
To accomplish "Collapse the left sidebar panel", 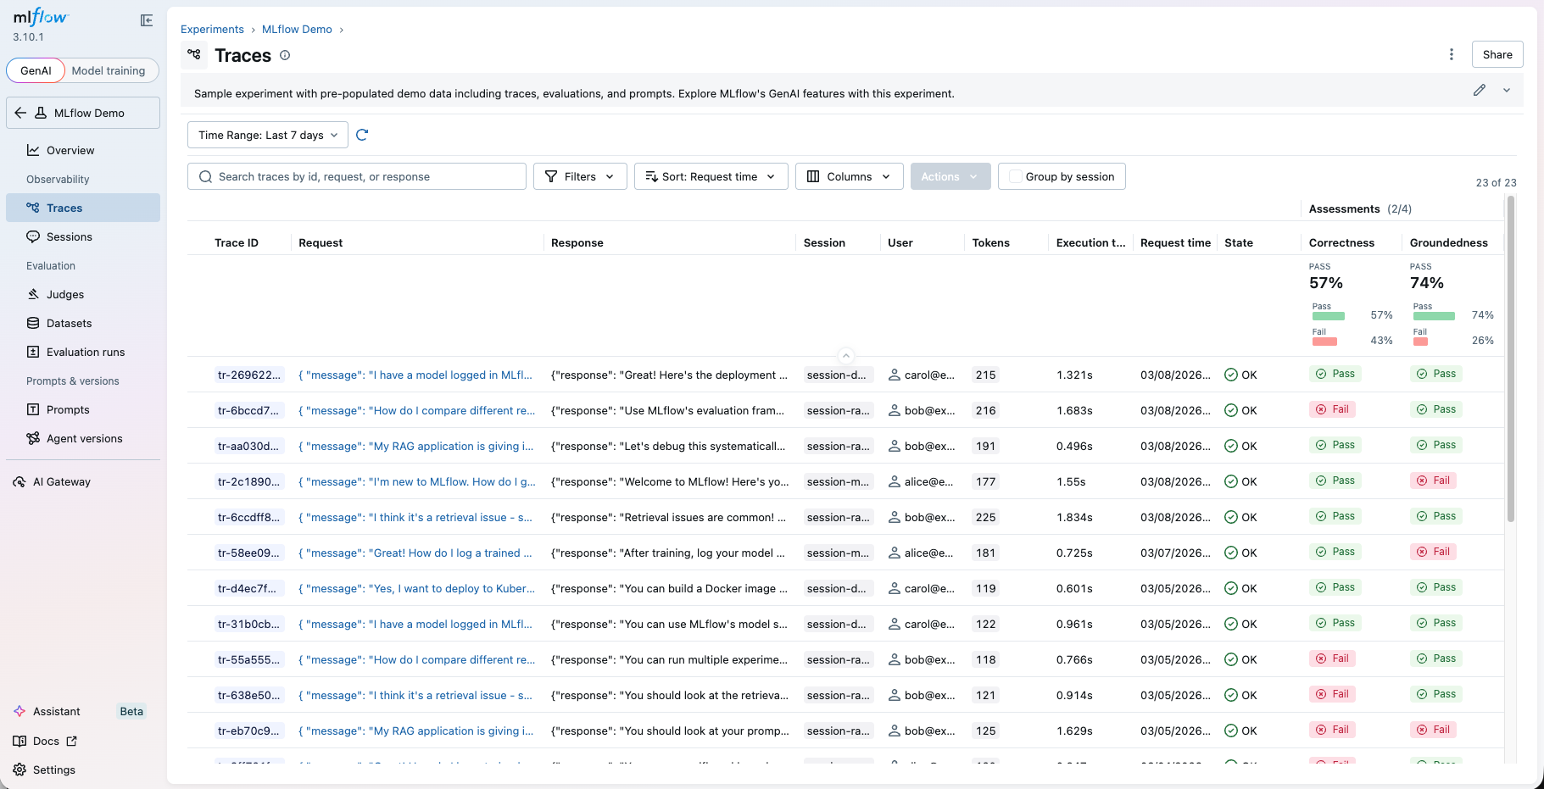I will coord(148,19).
